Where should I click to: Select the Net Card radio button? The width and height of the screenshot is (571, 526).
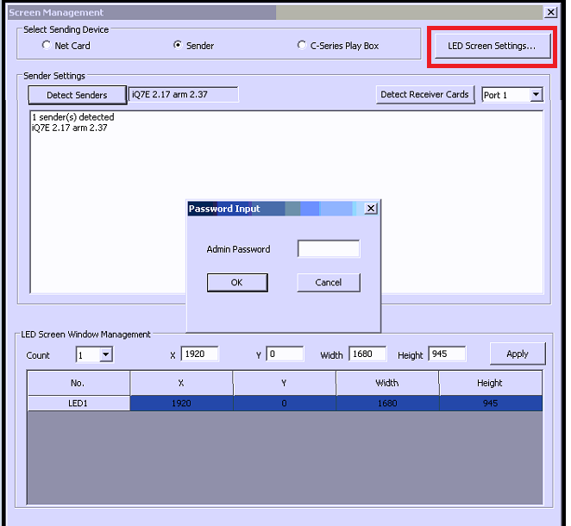tap(47, 46)
